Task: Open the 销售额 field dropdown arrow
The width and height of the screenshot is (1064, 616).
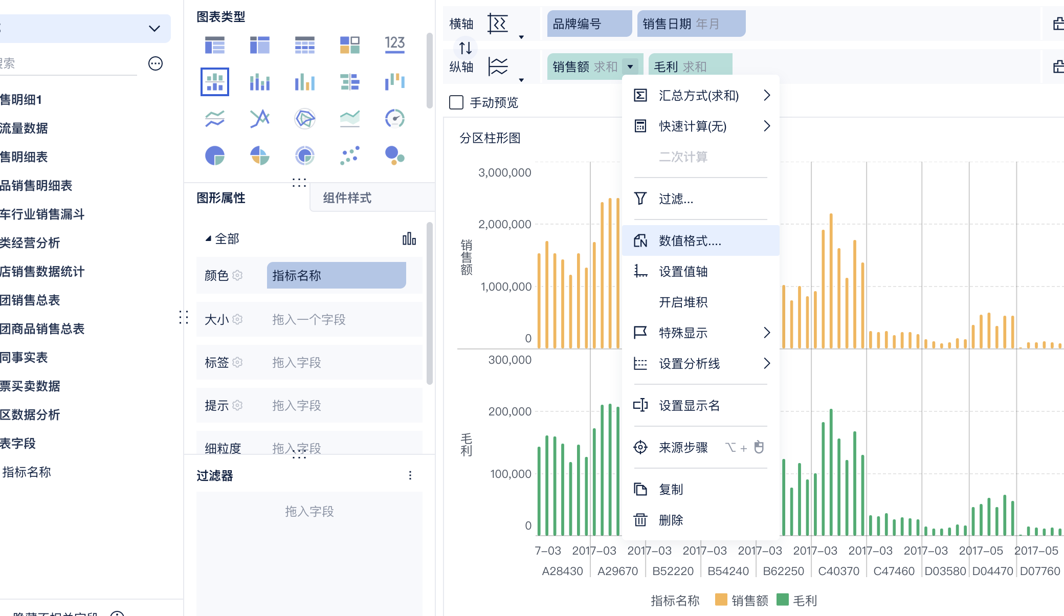Action: [x=631, y=67]
